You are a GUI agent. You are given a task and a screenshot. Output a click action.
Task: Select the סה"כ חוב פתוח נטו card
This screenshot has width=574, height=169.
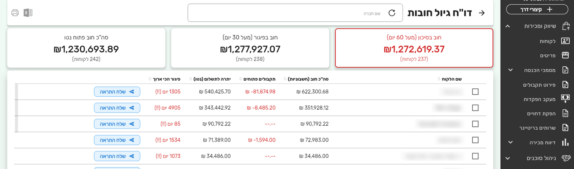coord(86,48)
